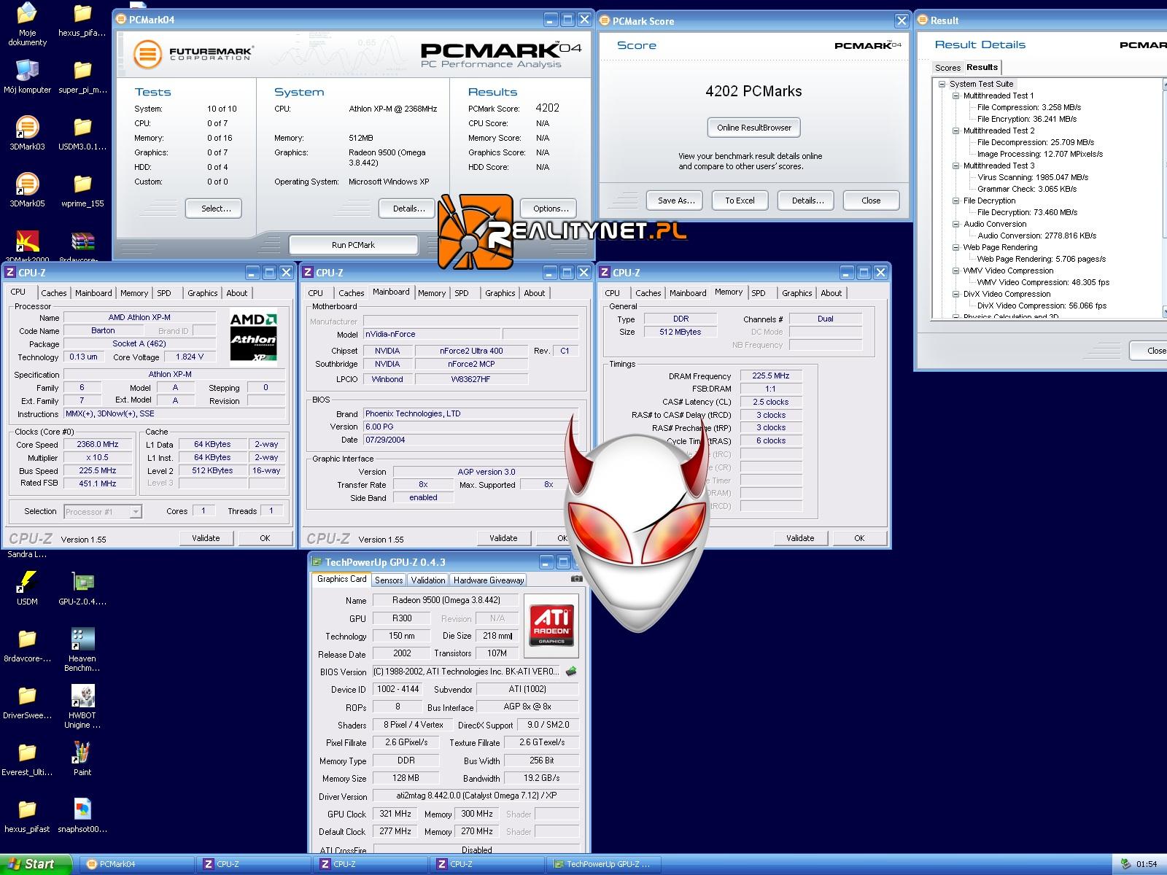Screen dimensions: 1167x875
Task: Switch to Scores tab in Result window
Action: (x=947, y=68)
